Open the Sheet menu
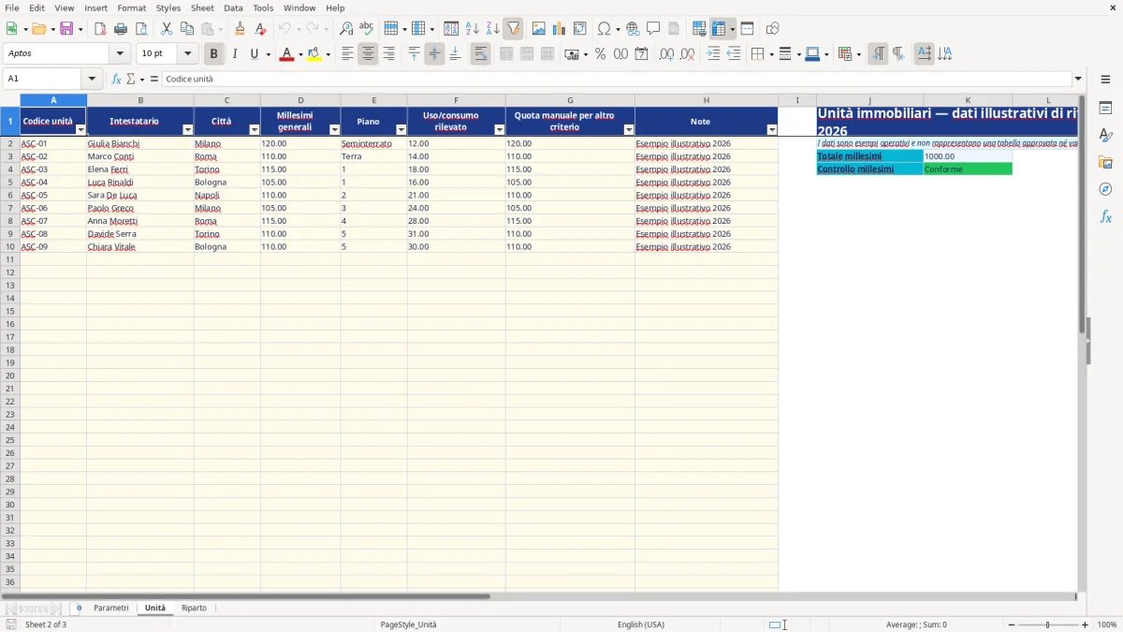1123x632 pixels. (203, 7)
